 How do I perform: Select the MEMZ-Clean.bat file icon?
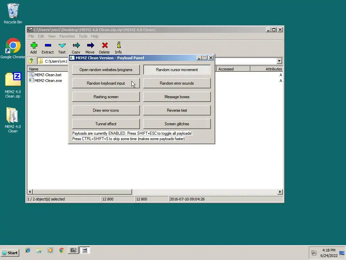click(x=31, y=75)
